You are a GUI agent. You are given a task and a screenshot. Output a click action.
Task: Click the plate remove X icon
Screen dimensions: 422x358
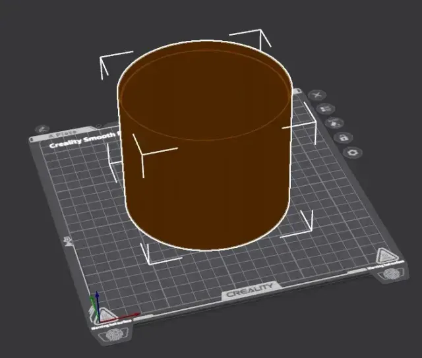(317, 95)
